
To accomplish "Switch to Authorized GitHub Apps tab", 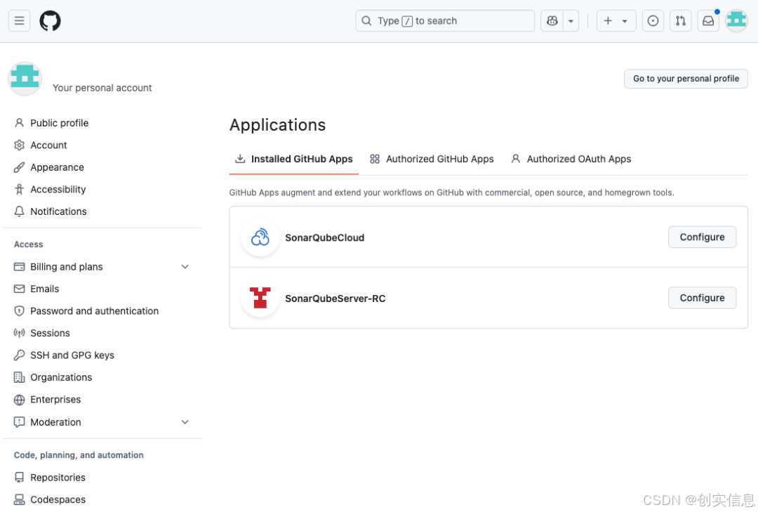I will click(432, 159).
